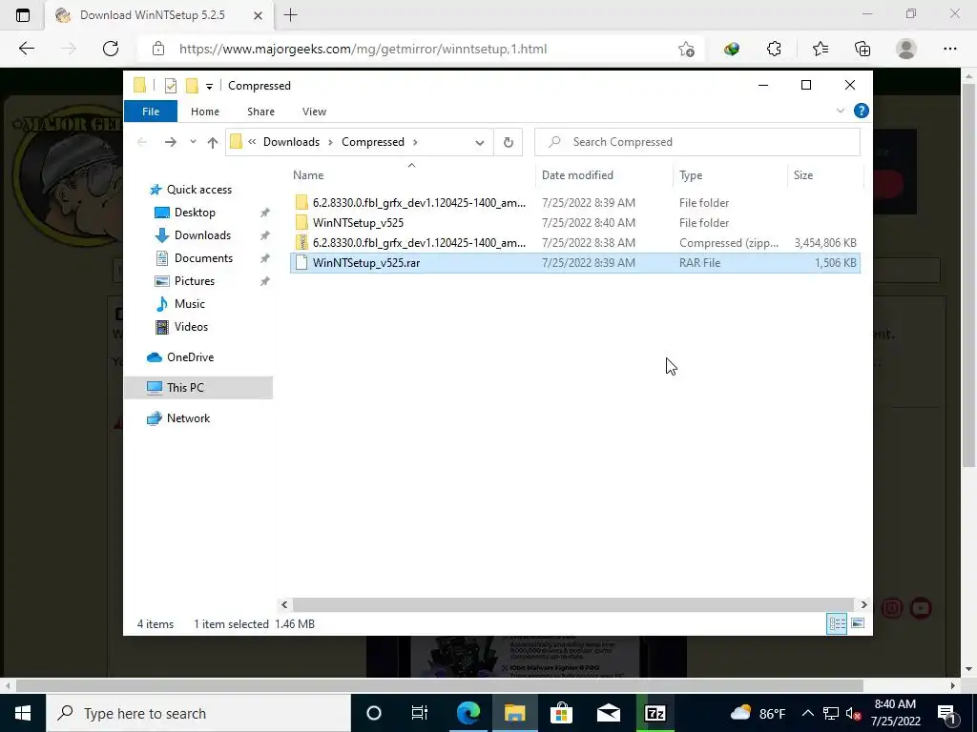Click Explorer horizontal scrollbar
The height and width of the screenshot is (732, 977).
572,604
